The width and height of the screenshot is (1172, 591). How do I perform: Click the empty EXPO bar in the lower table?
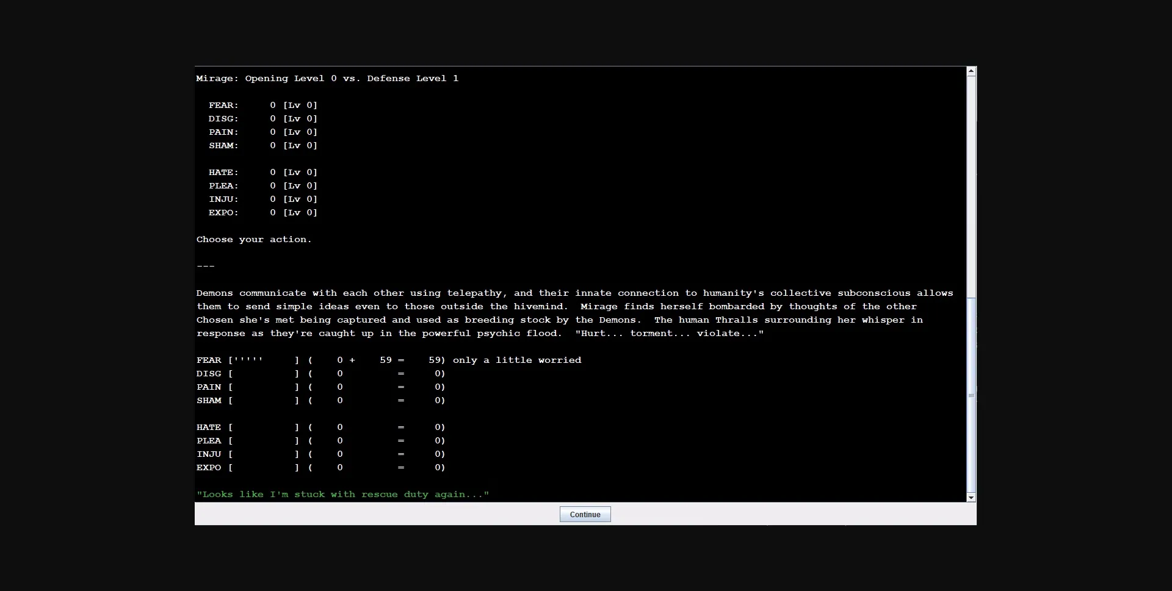pyautogui.click(x=264, y=468)
